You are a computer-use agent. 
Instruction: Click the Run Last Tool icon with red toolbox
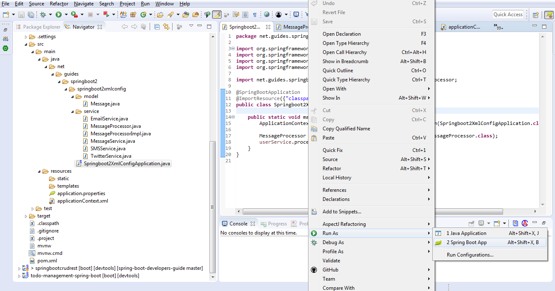click(x=74, y=15)
